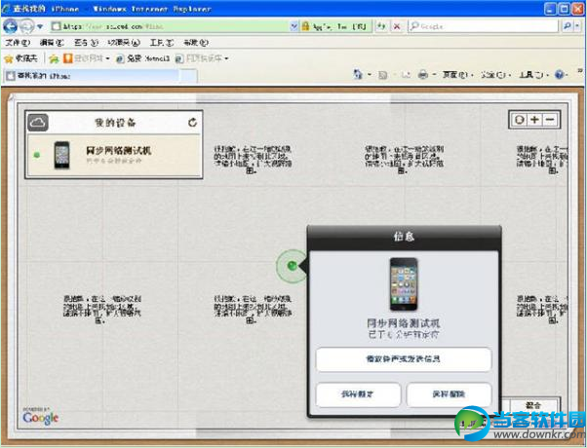Open the Print dropdown arrow
Viewport: 587px width, 448px height.
[x=434, y=75]
